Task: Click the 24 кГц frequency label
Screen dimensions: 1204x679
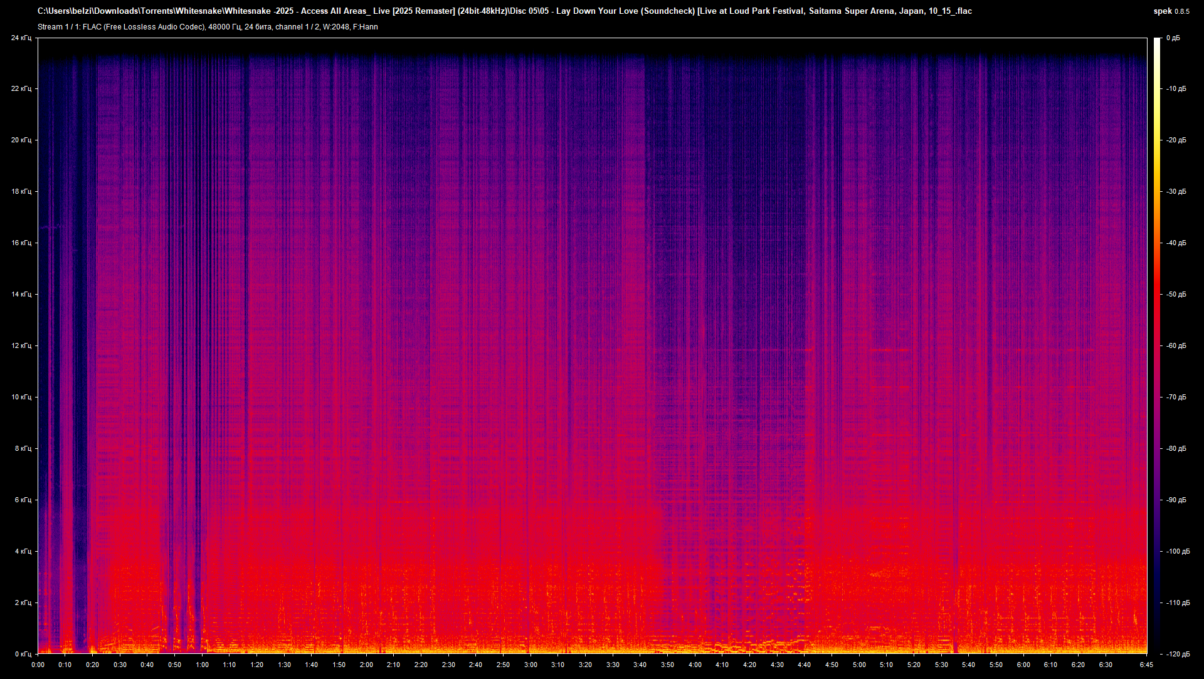Action: (21, 38)
